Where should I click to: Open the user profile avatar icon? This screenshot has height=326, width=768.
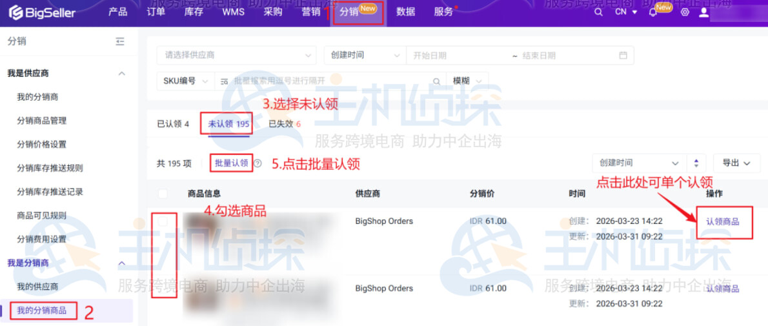[704, 12]
